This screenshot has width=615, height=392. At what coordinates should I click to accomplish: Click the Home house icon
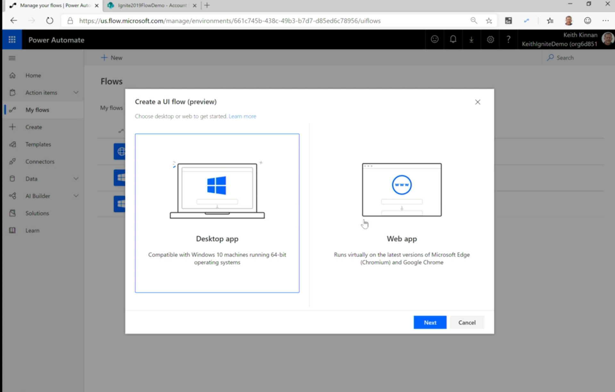[12, 75]
